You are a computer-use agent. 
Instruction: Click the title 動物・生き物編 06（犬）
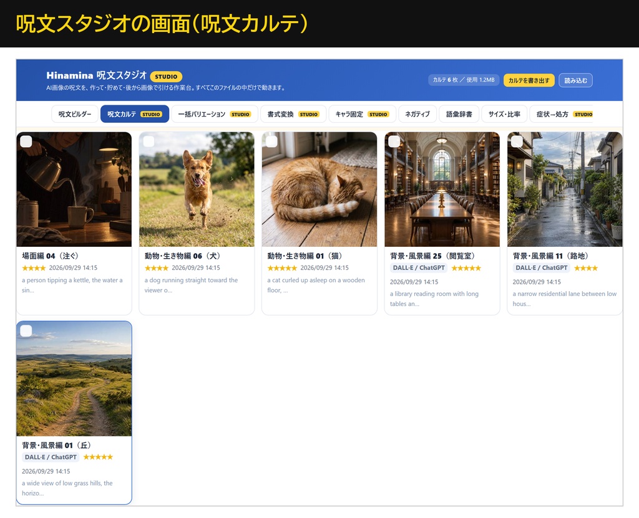[183, 256]
